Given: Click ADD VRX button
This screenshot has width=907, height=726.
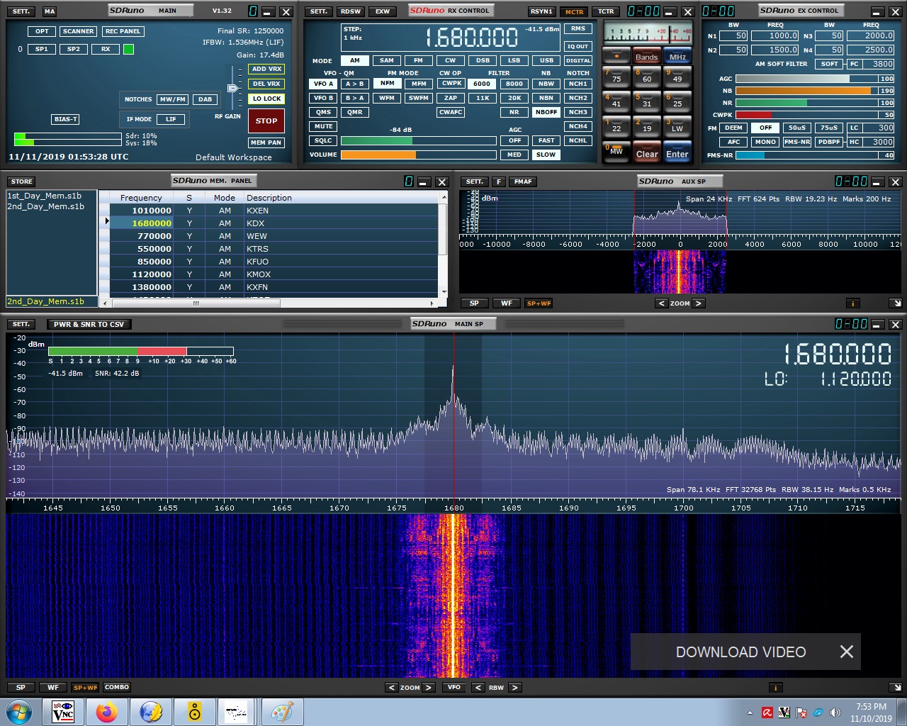Looking at the screenshot, I should (266, 69).
